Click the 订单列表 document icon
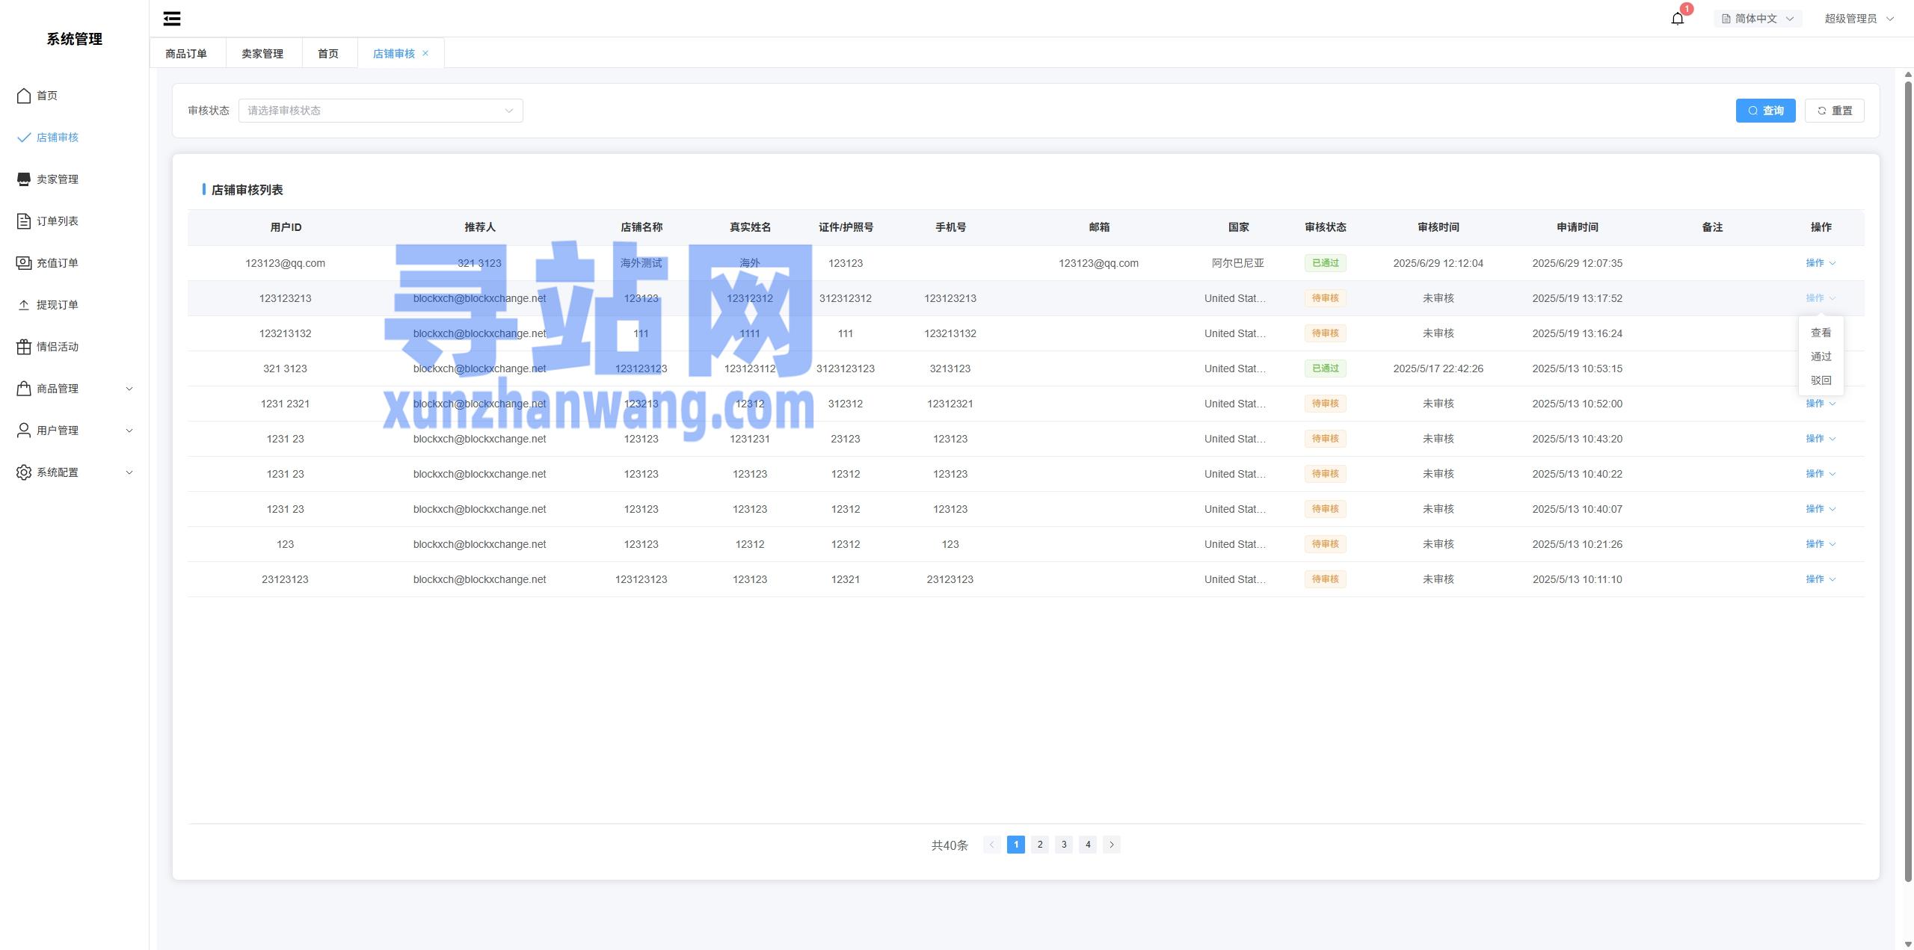 [24, 221]
